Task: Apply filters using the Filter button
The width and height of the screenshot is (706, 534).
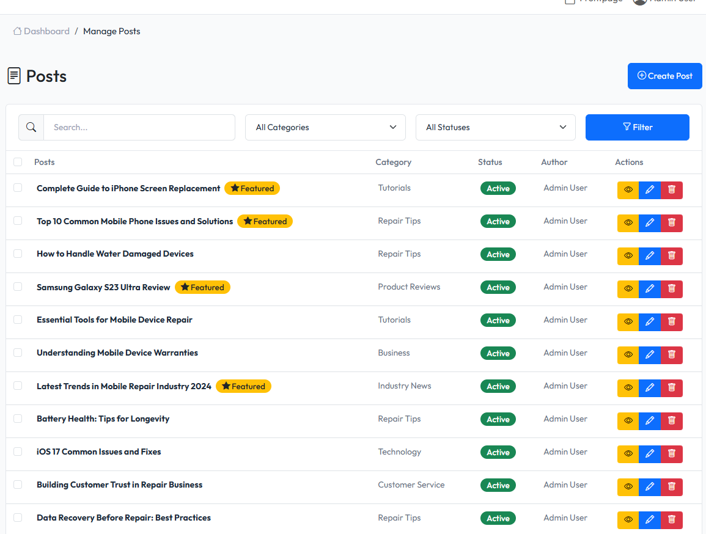Action: pos(637,127)
